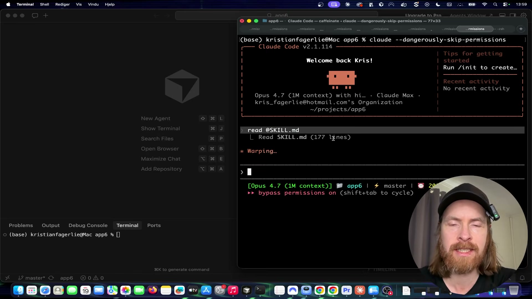Viewport: 532px width, 299px height.
Task: Open Spotlight search in the menu bar
Action: click(495, 4)
